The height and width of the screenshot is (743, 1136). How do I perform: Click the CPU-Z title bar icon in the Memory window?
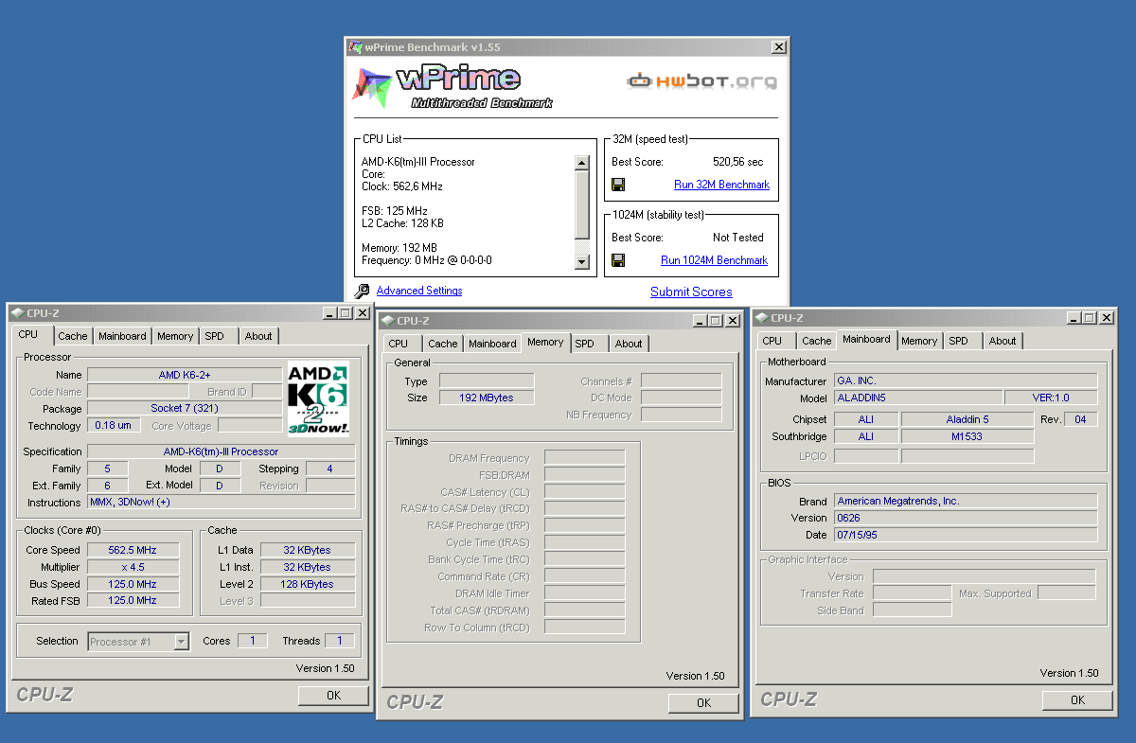[x=388, y=321]
